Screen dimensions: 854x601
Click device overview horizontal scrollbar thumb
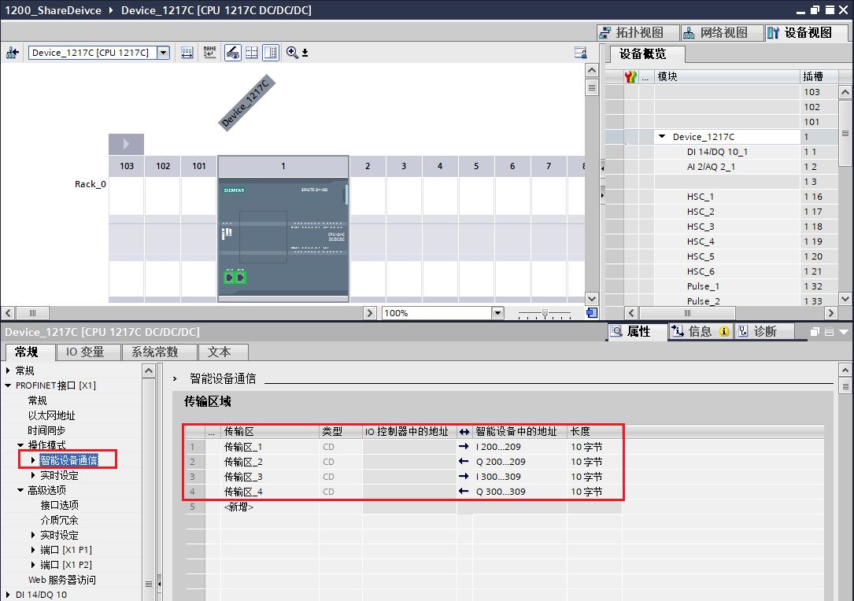687,313
